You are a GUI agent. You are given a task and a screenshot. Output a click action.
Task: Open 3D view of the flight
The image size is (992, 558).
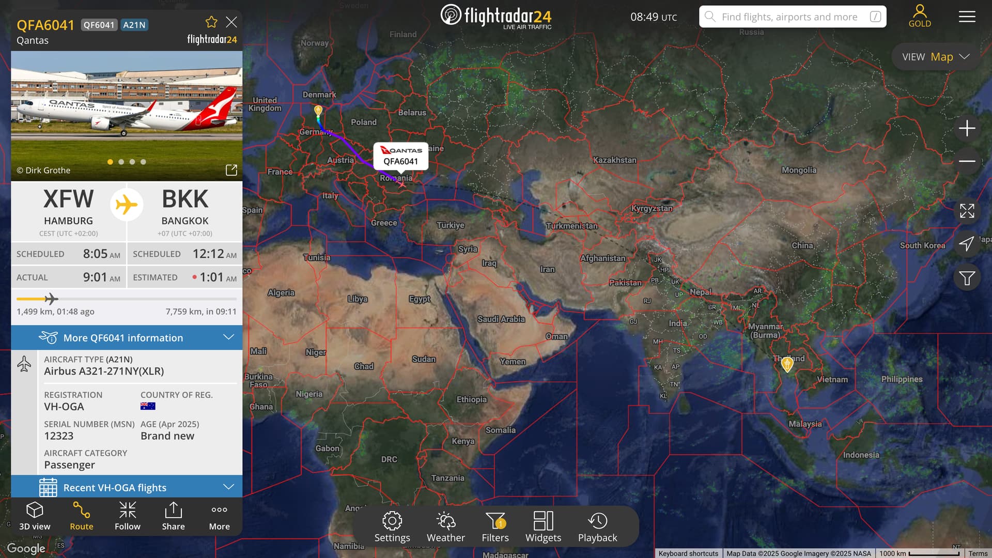(35, 516)
